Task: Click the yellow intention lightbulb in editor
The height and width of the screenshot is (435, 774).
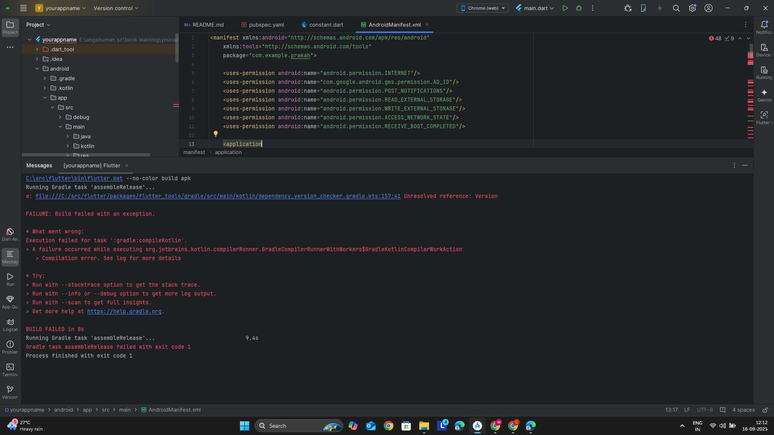Action: point(216,134)
